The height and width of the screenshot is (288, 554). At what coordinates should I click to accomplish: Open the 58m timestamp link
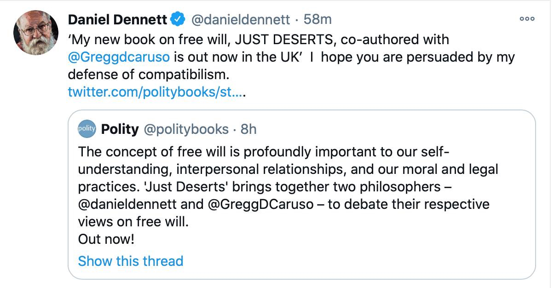pos(318,19)
